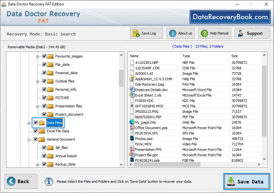Uncheck the Financial_data folder checkbox

[x=44, y=73]
